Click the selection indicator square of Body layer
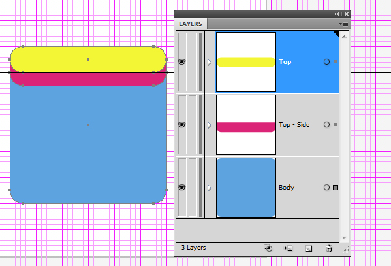 pos(336,188)
